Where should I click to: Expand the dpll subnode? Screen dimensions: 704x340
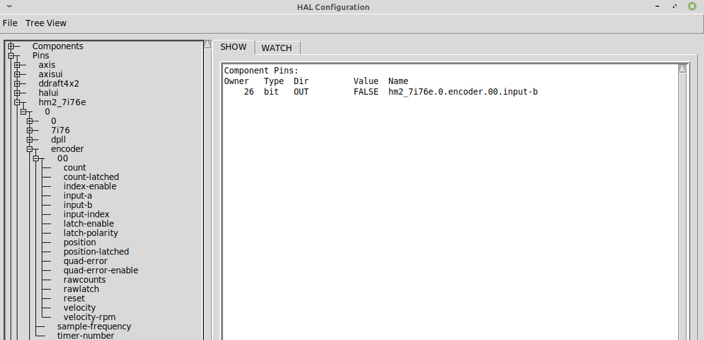pos(30,139)
